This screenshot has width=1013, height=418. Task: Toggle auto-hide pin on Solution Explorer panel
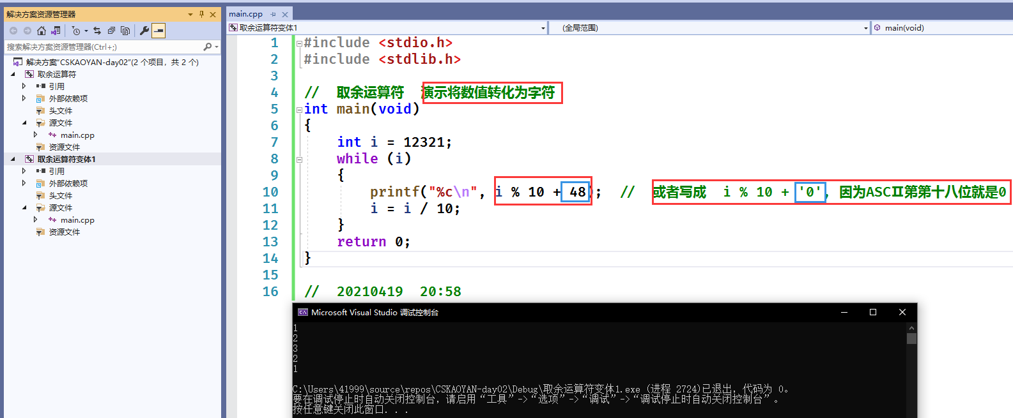point(201,14)
